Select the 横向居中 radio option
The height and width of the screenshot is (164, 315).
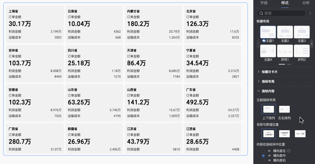(x=263, y=156)
